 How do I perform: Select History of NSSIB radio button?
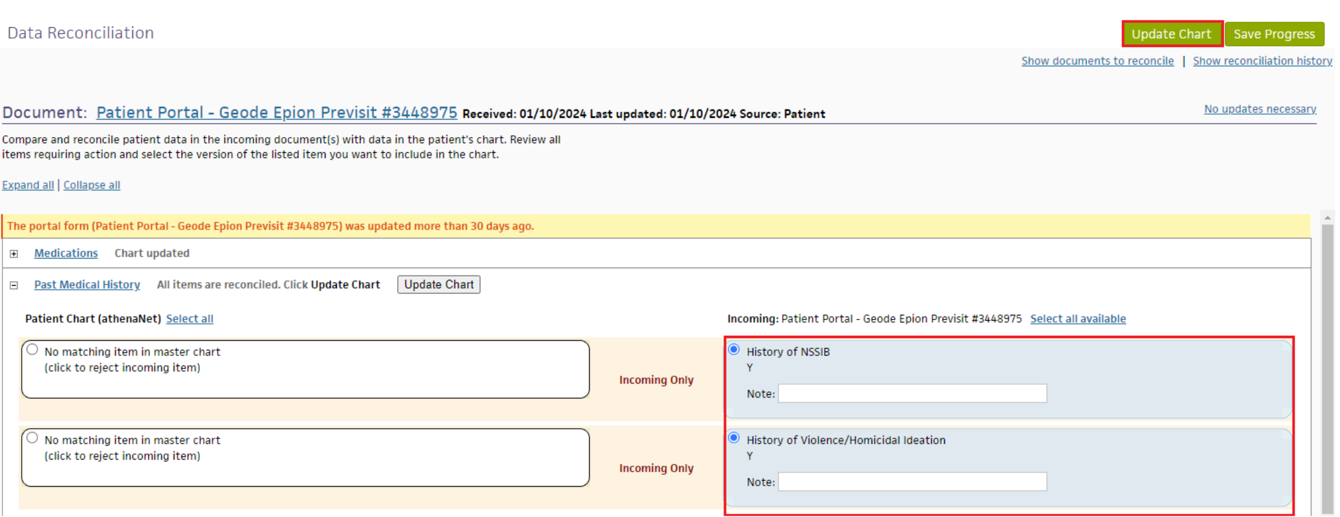[734, 349]
